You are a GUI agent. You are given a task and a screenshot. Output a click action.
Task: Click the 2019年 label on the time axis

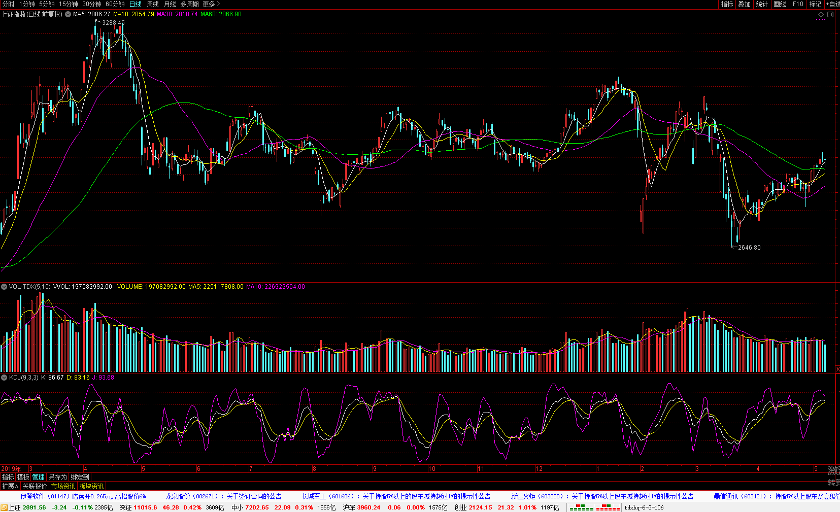[x=11, y=469]
